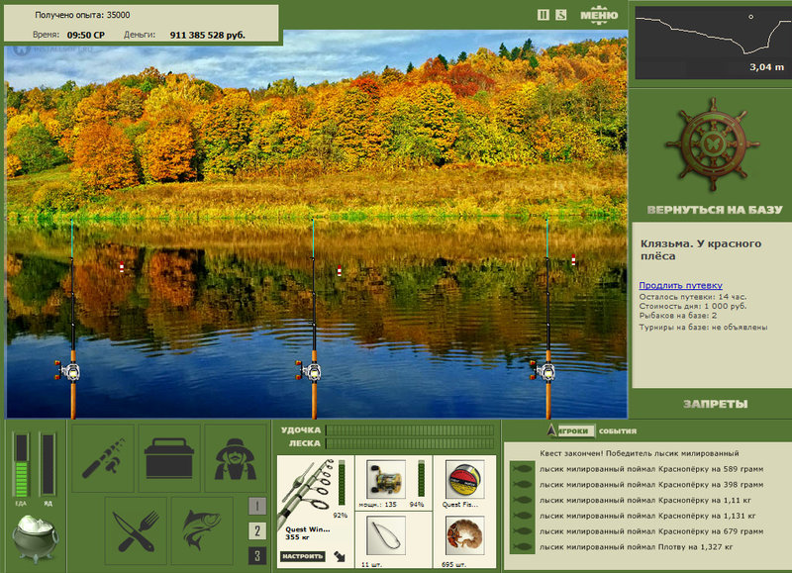
Task: Click the НАСТРОИТЬ button
Action: (x=303, y=556)
